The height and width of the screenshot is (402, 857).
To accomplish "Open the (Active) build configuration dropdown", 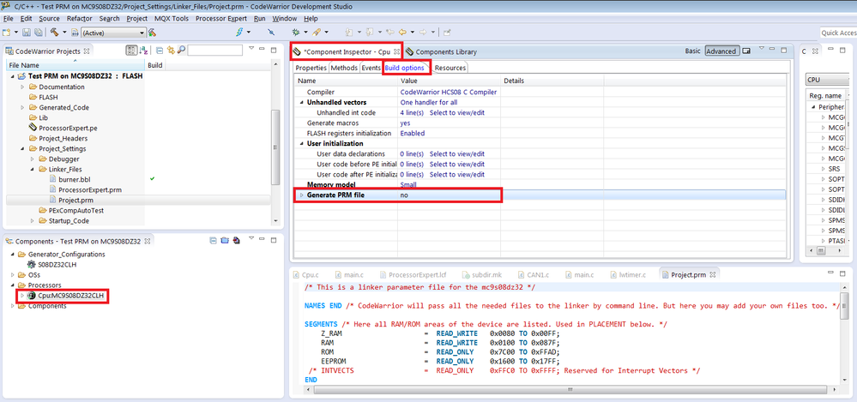I will click(113, 33).
